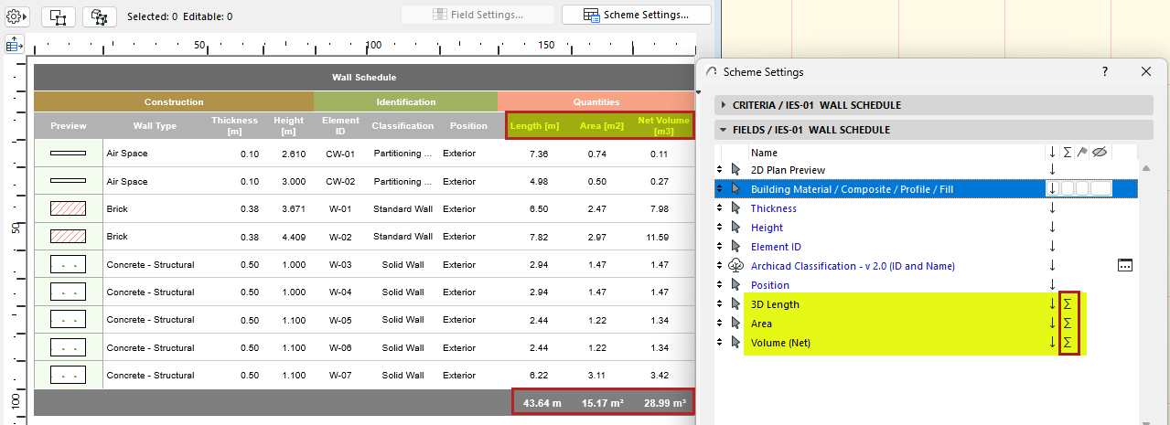The image size is (1170, 425).
Task: Toggle sum for the 3D Length field
Action: 1068,304
